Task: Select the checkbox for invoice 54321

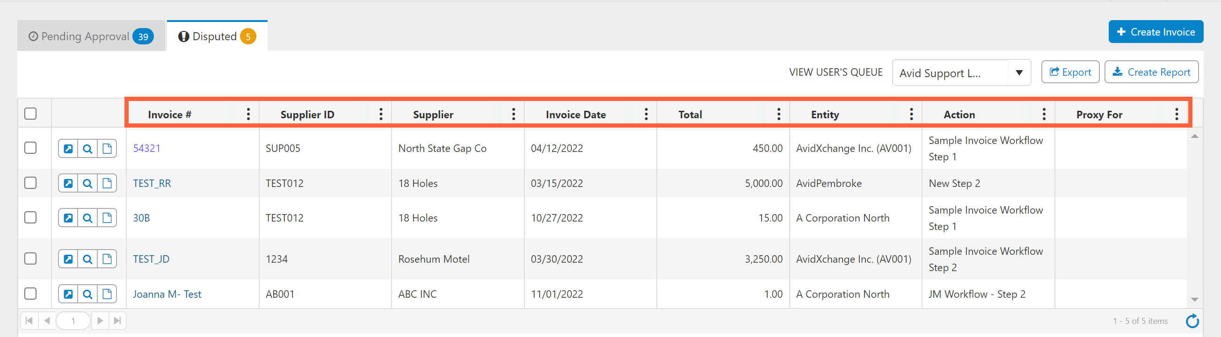Action: pyautogui.click(x=30, y=148)
